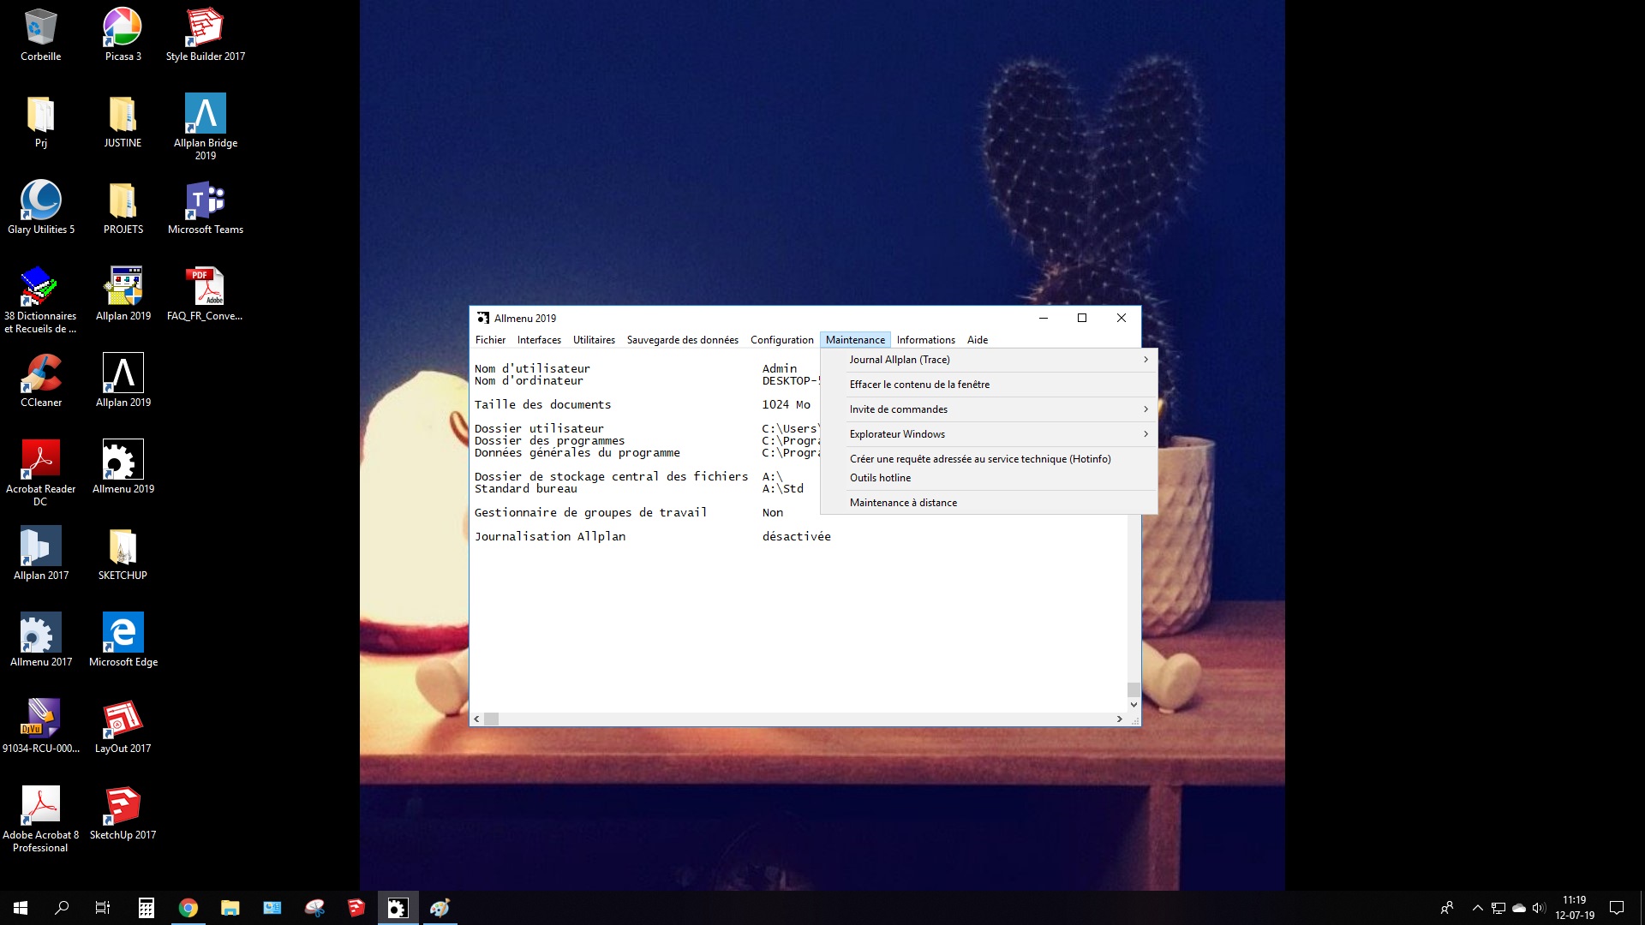Select LayOut 2017 shortcut
Screen dimensions: 1645x925
[123, 727]
